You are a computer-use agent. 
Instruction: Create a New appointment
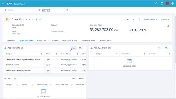[73, 48]
